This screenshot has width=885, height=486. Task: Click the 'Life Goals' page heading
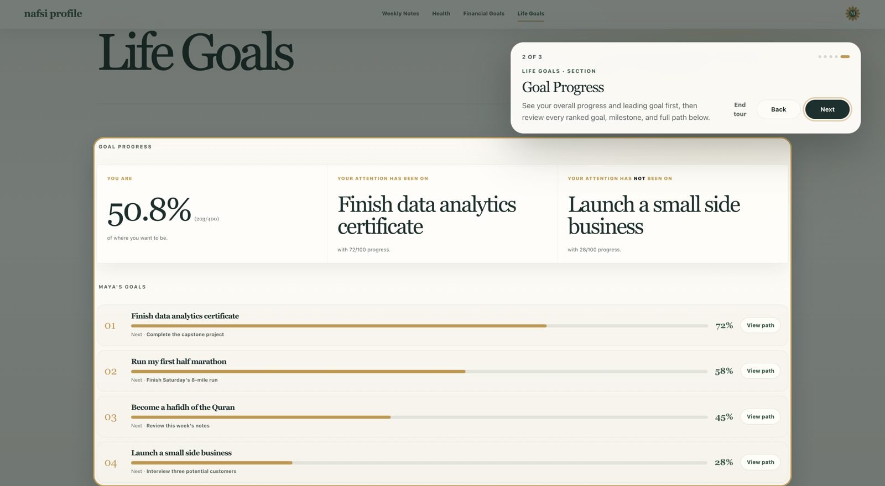coord(196,52)
